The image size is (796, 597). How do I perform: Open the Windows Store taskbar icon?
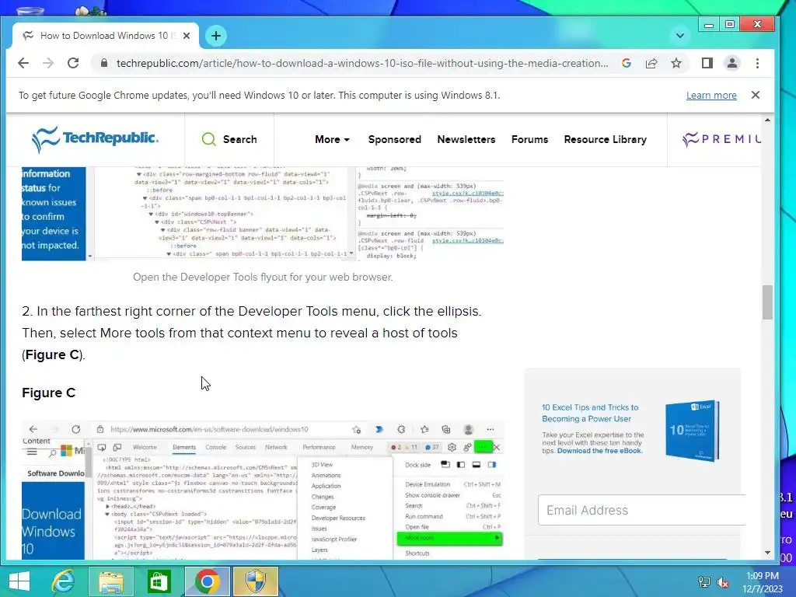click(159, 581)
